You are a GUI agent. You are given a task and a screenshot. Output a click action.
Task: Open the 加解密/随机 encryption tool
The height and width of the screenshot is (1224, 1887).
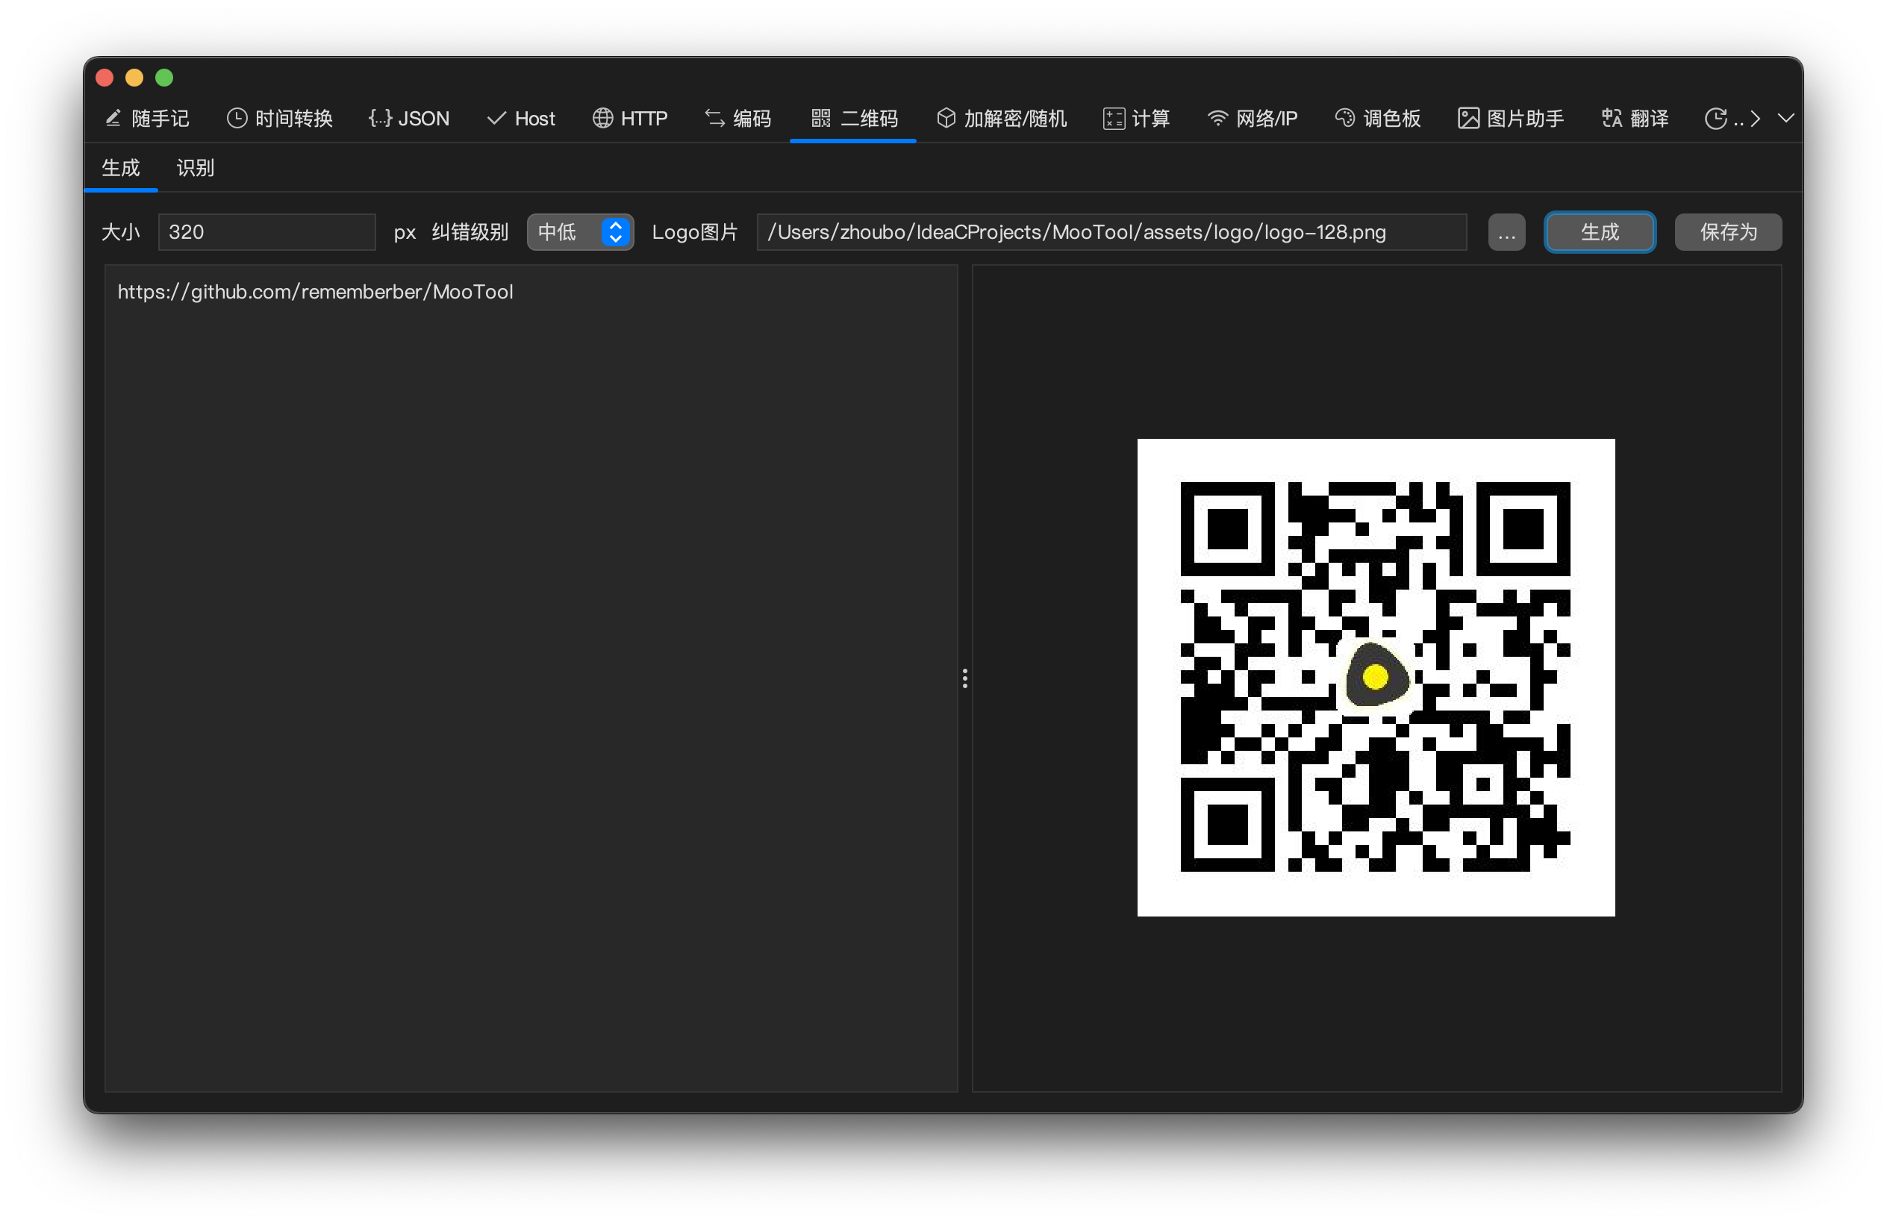click(x=1002, y=118)
